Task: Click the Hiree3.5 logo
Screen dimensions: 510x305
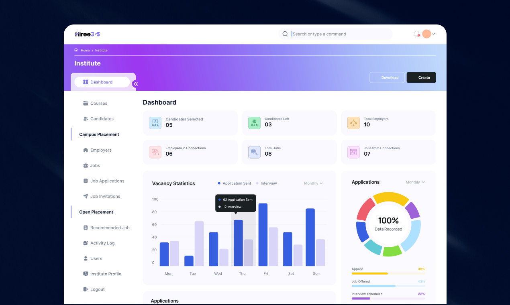Action: (x=88, y=34)
